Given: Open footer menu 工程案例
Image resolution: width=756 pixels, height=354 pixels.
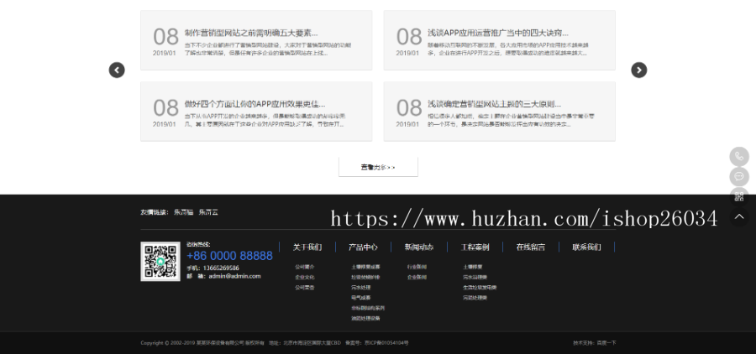Looking at the screenshot, I should tap(475, 247).
